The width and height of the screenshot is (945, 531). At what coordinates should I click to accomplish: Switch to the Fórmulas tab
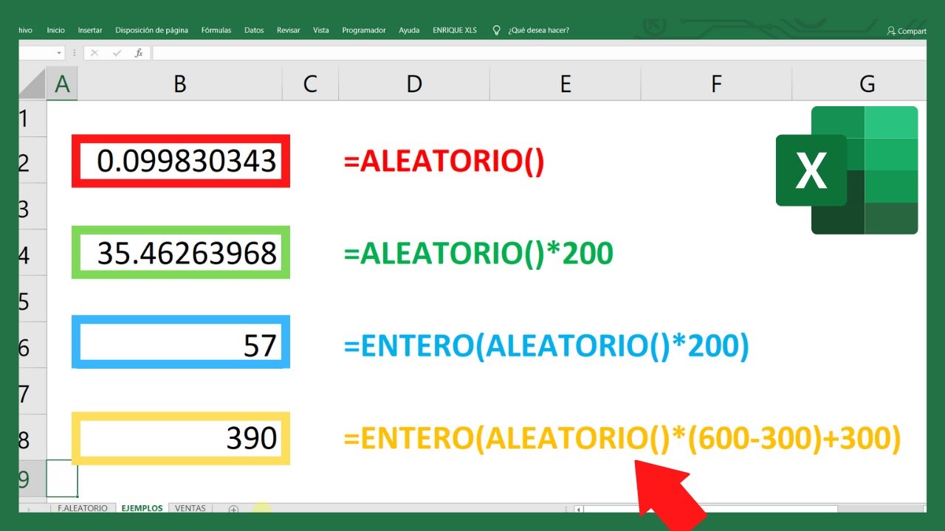[x=216, y=30]
